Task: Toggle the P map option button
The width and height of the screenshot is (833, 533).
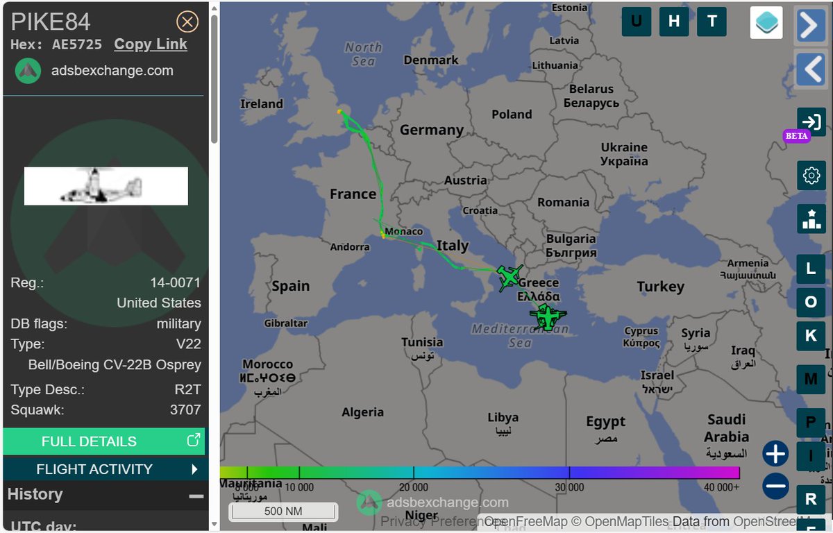Action: click(811, 423)
